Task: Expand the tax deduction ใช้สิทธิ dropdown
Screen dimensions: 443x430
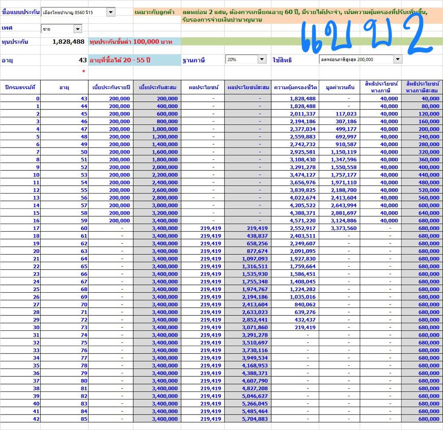Action: 397,59
